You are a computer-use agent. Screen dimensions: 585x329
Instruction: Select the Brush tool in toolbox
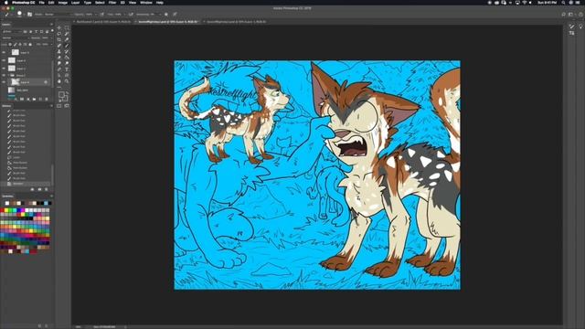(67, 46)
